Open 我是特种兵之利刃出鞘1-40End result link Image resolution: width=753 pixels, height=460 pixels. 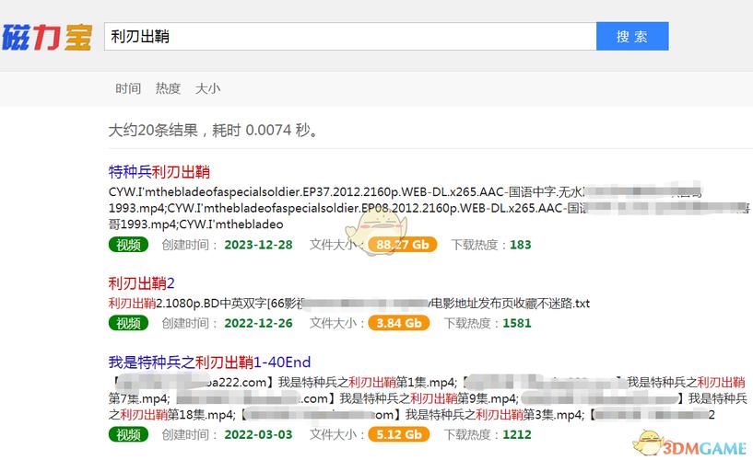[x=209, y=362]
